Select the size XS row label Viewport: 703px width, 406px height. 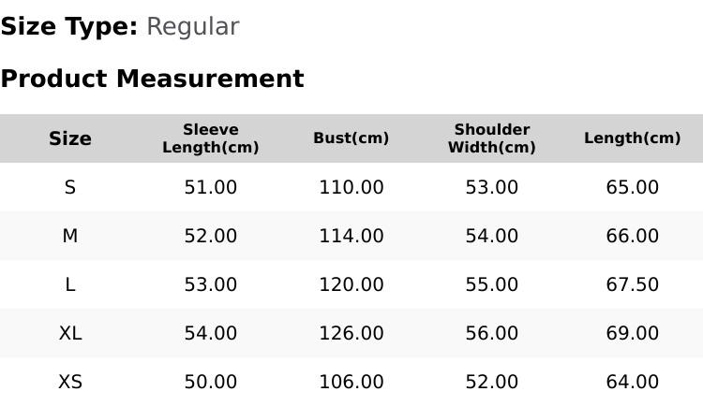click(70, 382)
